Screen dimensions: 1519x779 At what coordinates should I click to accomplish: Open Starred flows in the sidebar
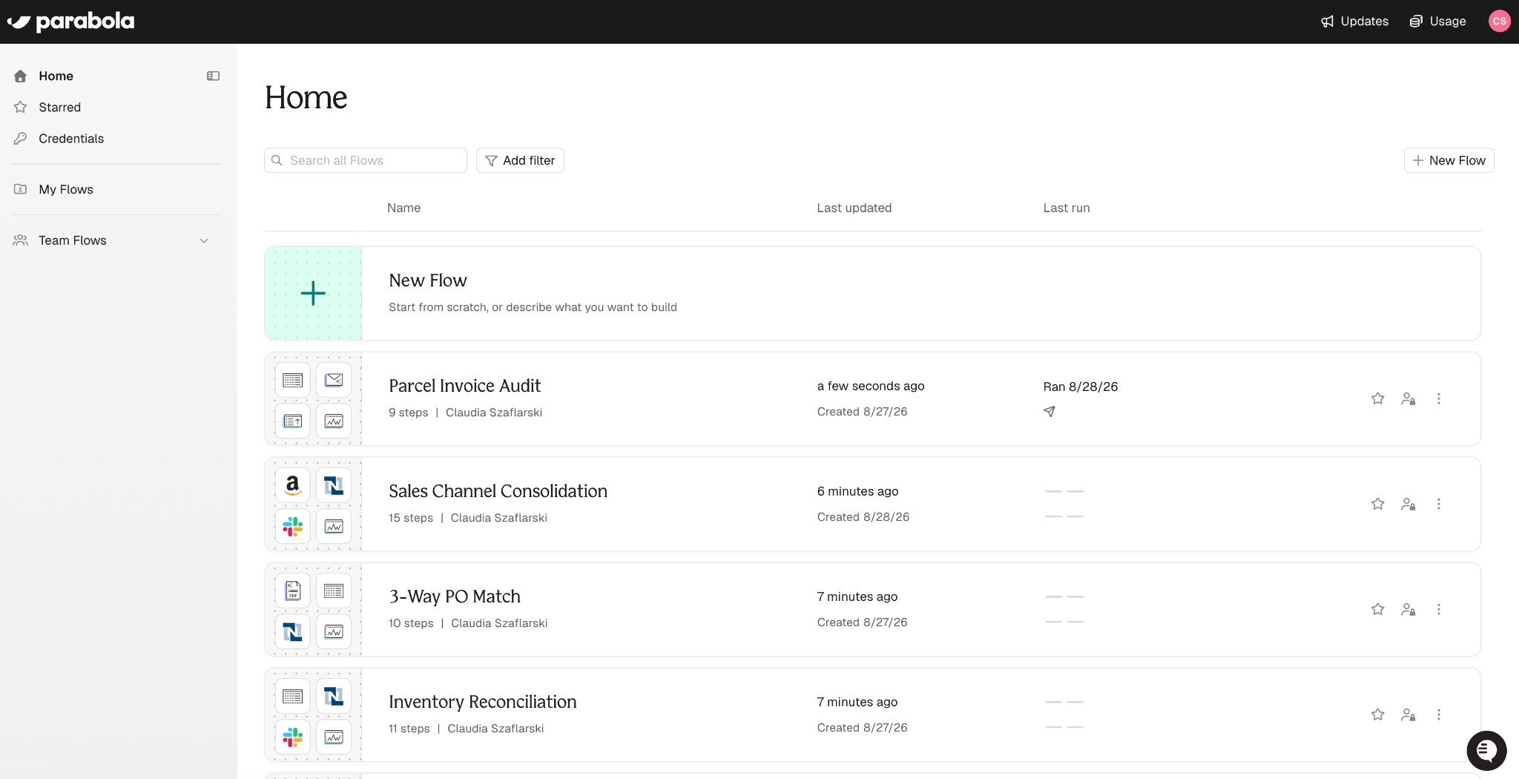point(59,107)
